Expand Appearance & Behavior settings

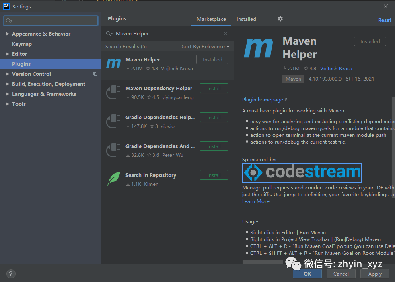(x=7, y=34)
